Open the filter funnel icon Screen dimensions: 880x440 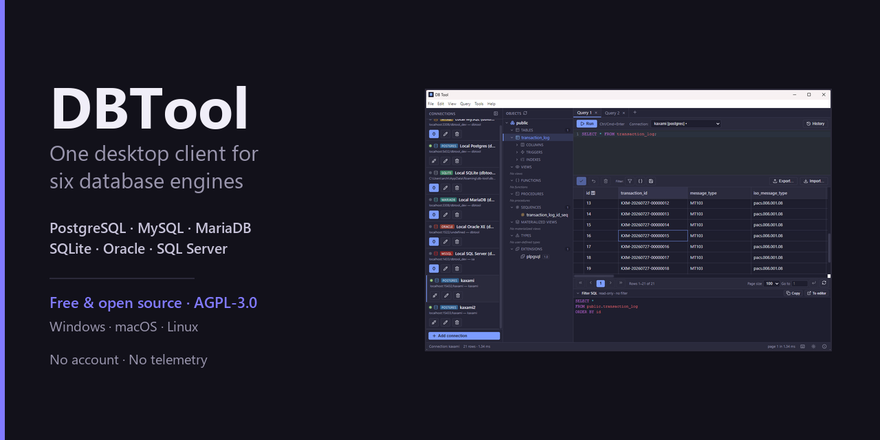pos(630,181)
